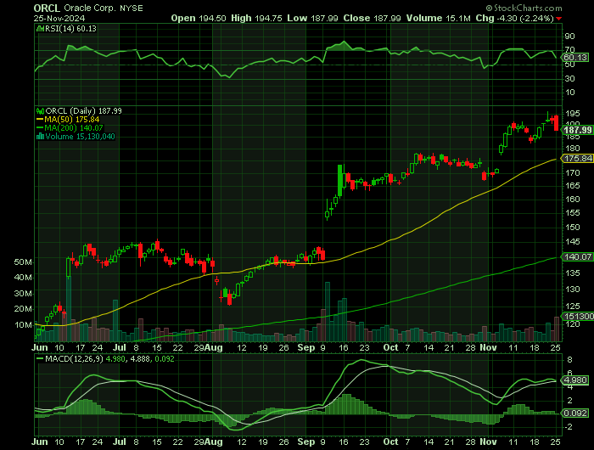Click Nov on the date axis under the MACD panel
The height and width of the screenshot is (450, 594).
point(488,442)
